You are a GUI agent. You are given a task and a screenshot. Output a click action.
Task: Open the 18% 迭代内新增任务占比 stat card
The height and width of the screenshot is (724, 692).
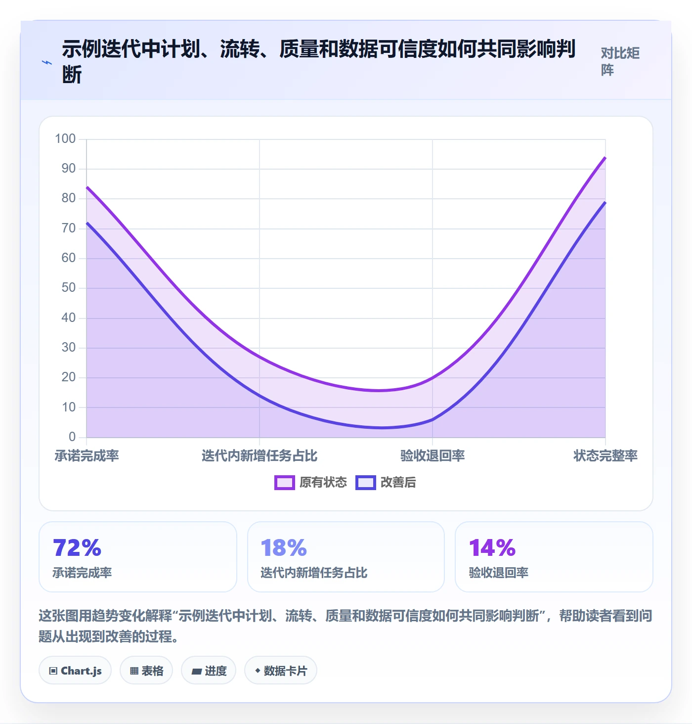pyautogui.click(x=346, y=557)
